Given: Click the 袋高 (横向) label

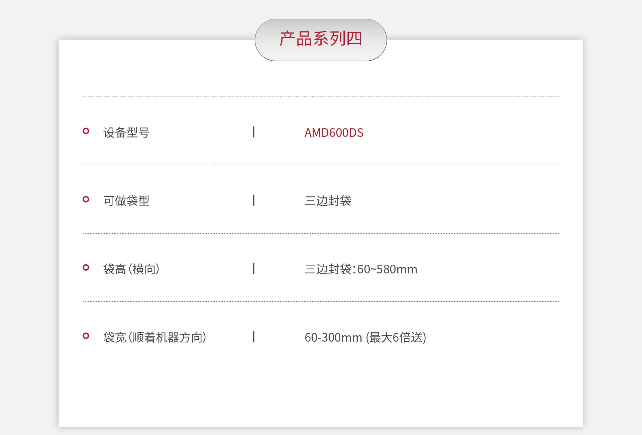Looking at the screenshot, I should 131,269.
